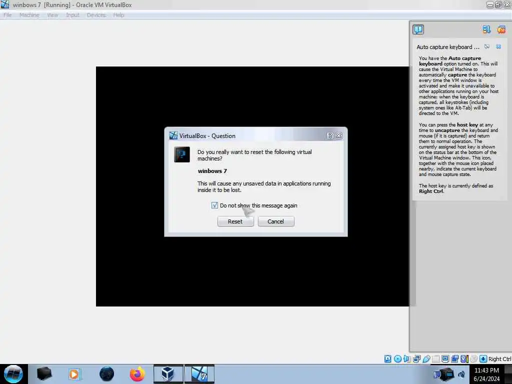Open the File menu

7,15
